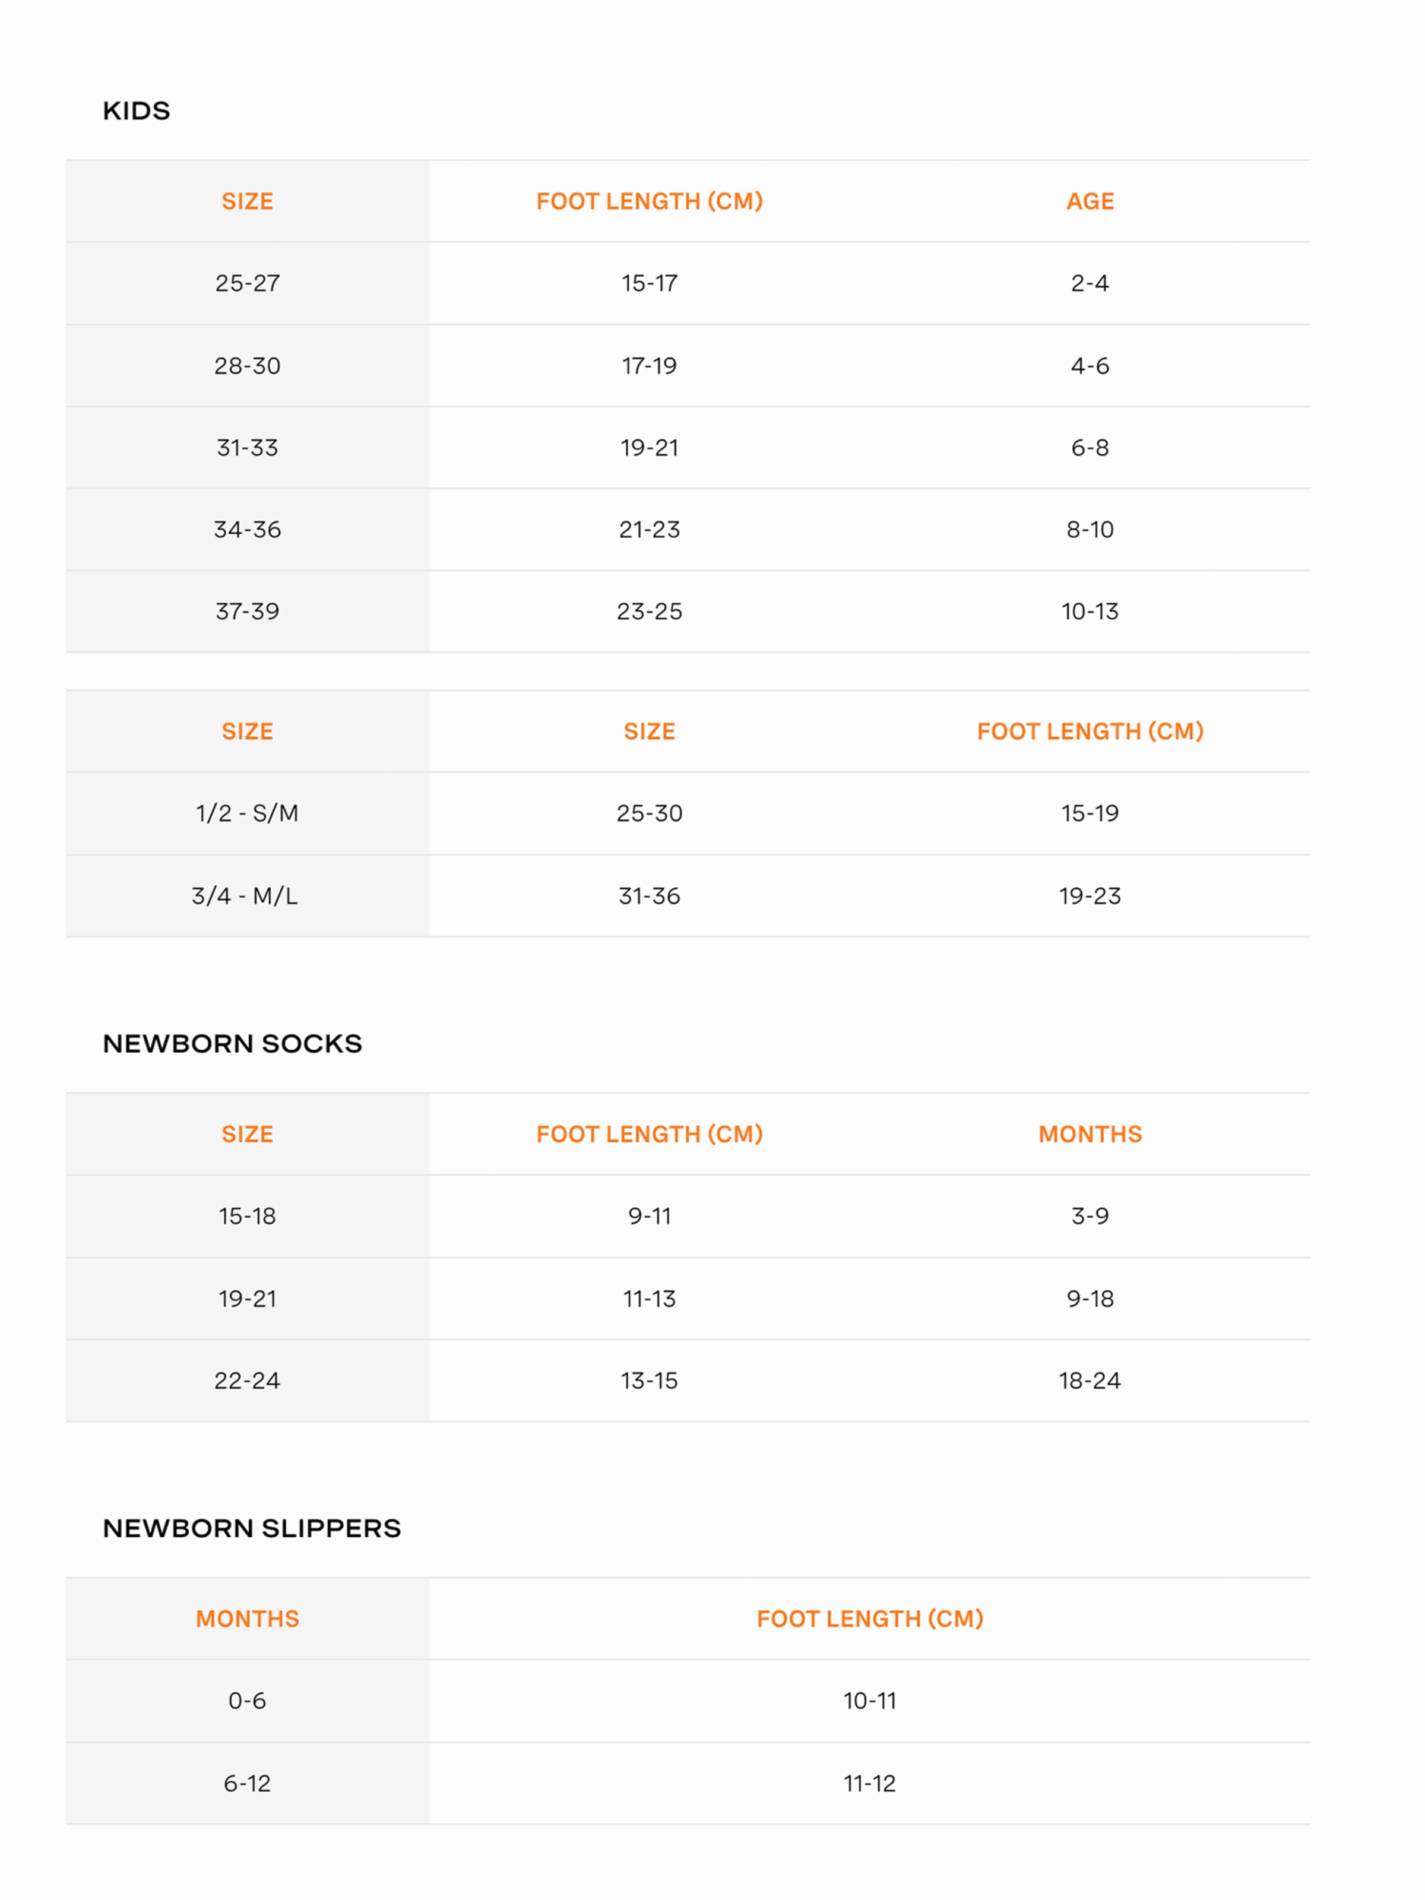Select kids size 25-27 cell
Screen dimensions: 1425x1900
coord(248,283)
